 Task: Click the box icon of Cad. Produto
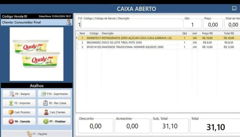[x=11, y=112]
